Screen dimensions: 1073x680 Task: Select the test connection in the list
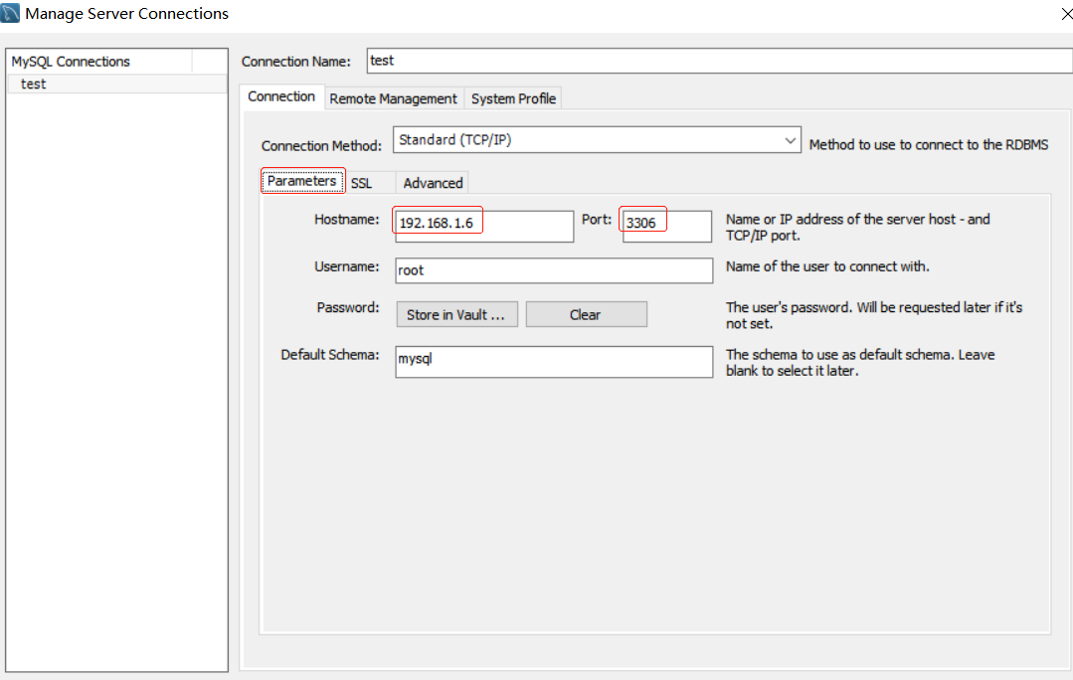[117, 85]
